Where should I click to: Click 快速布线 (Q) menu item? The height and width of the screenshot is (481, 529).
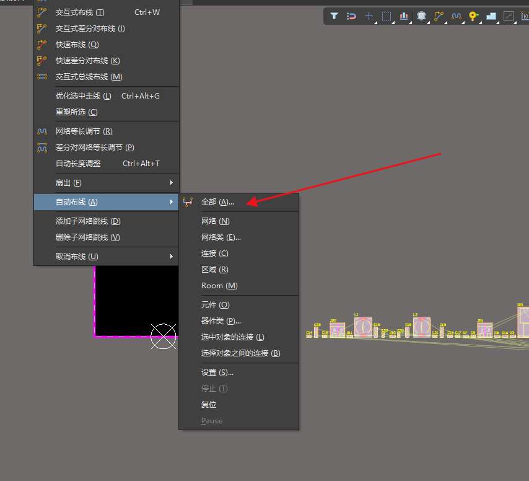click(106, 45)
